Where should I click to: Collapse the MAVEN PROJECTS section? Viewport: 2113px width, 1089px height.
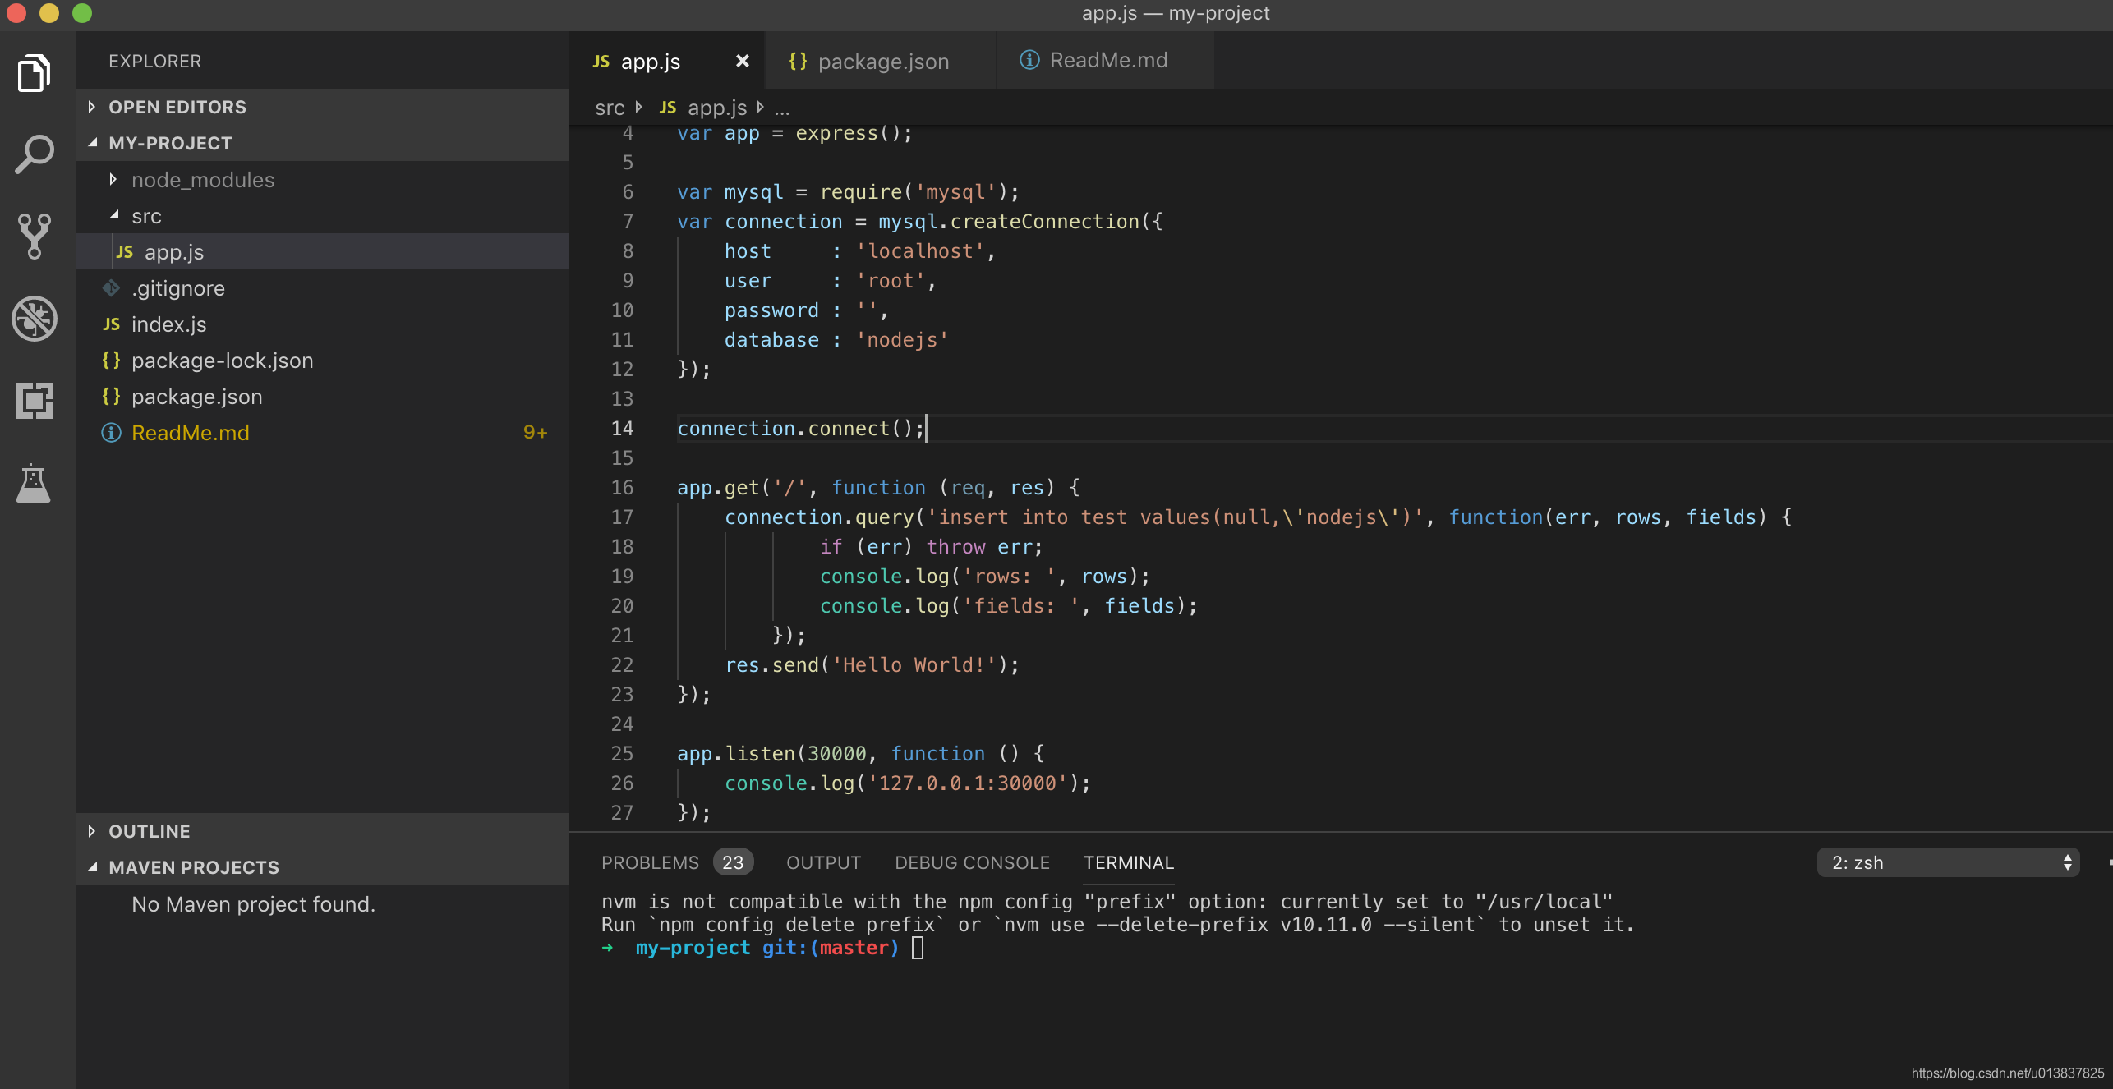[92, 867]
